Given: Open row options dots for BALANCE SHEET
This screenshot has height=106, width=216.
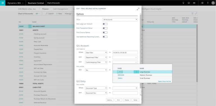Looking at the screenshot, I should click(x=30, y=26).
